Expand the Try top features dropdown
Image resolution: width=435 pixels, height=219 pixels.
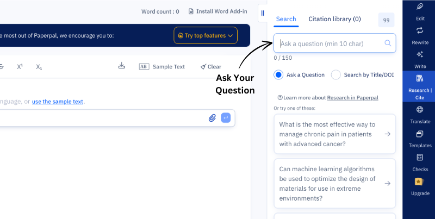206,35
